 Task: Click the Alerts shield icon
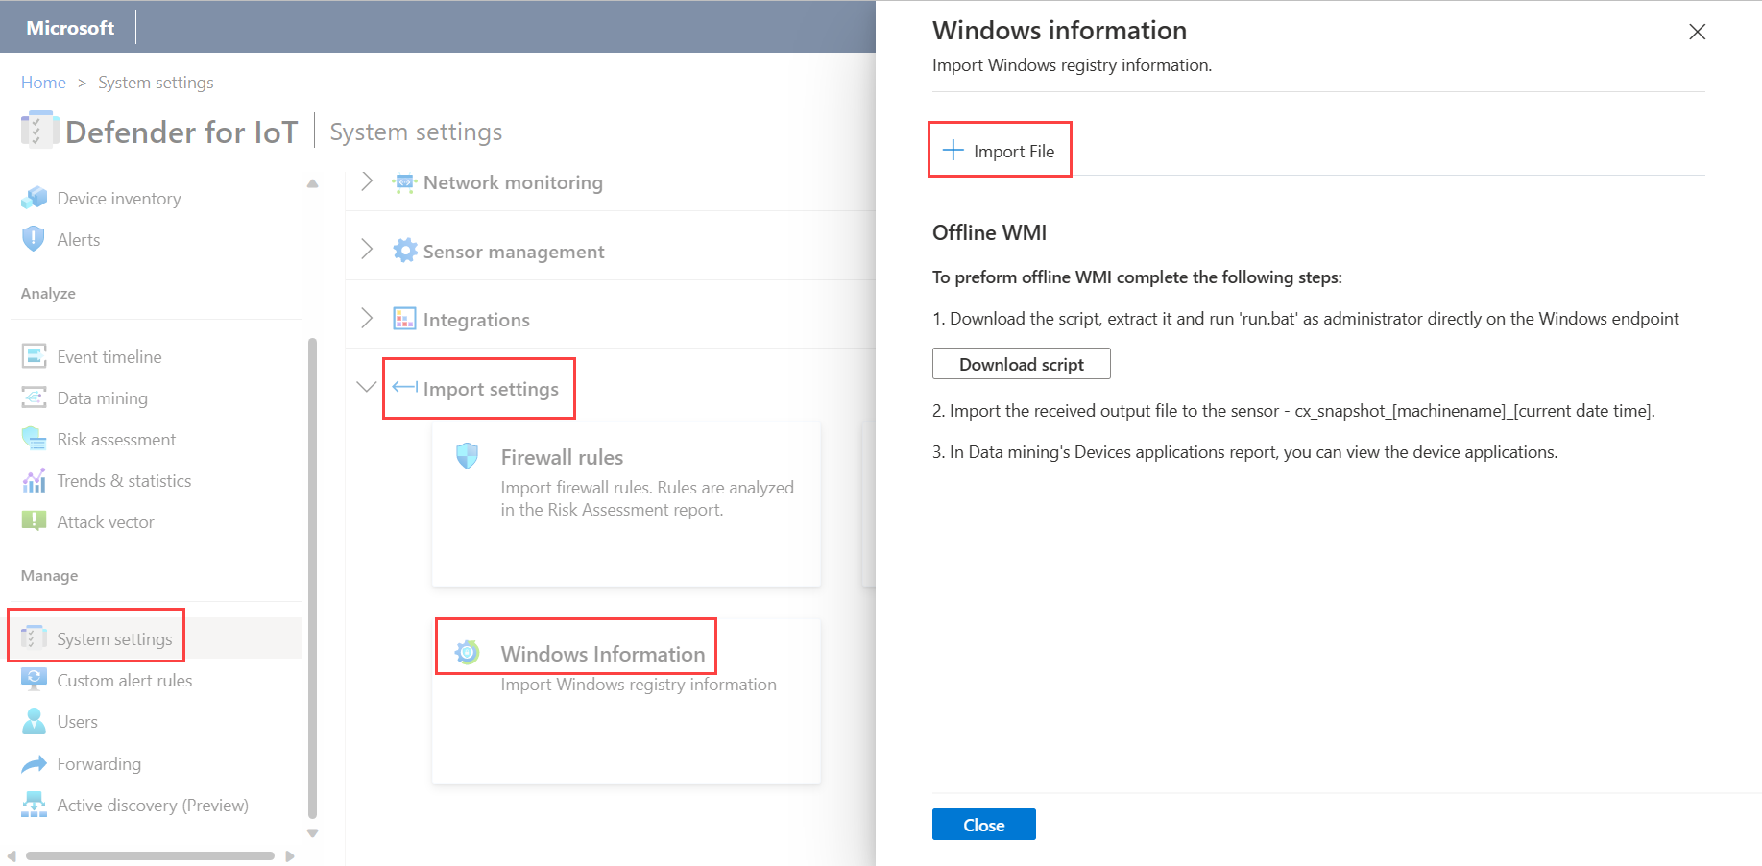[34, 239]
